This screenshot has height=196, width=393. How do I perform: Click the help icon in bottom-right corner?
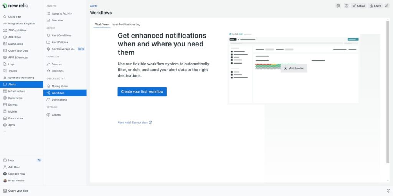pyautogui.click(x=388, y=191)
